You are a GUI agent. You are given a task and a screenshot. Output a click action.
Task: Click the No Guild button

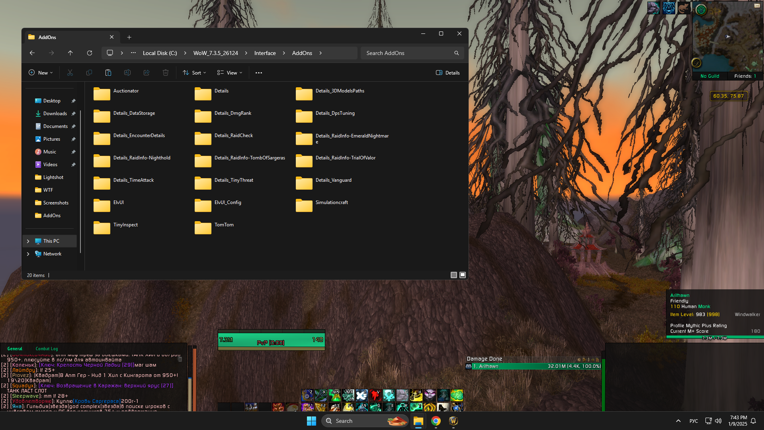coord(710,76)
